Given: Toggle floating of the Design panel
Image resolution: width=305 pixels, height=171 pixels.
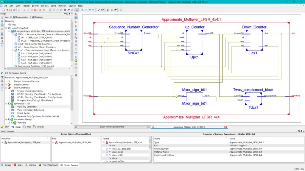Looking at the screenshot, I should pos(69,14).
